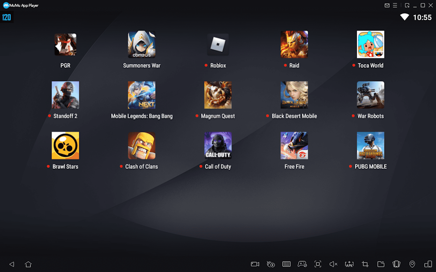Viewport: 436px width, 272px height.
Task: Open the PUBG MOBILE game
Action: [370, 146]
